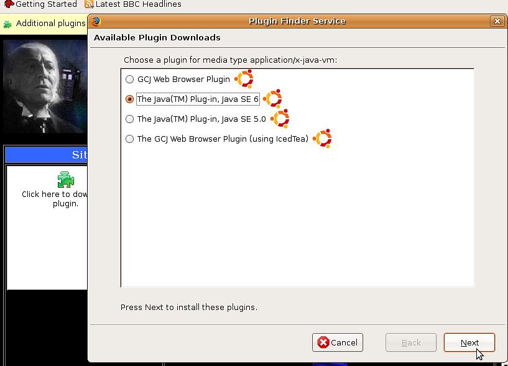508x366 pixels.
Task: Open Latest BBC Headlines bookmark
Action: 138,4
